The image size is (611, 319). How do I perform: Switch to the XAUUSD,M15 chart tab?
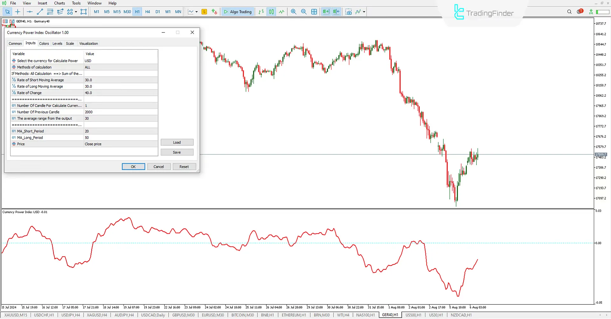16,315
